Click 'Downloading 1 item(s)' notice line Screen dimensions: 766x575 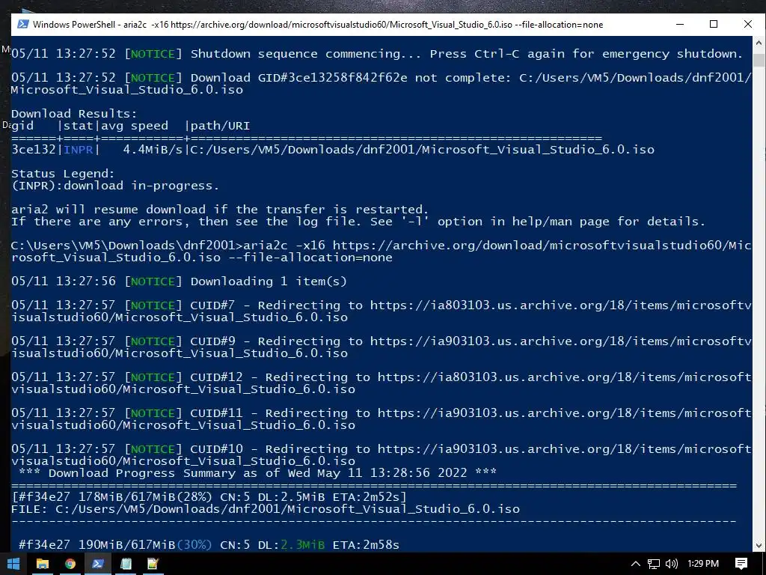coord(179,282)
